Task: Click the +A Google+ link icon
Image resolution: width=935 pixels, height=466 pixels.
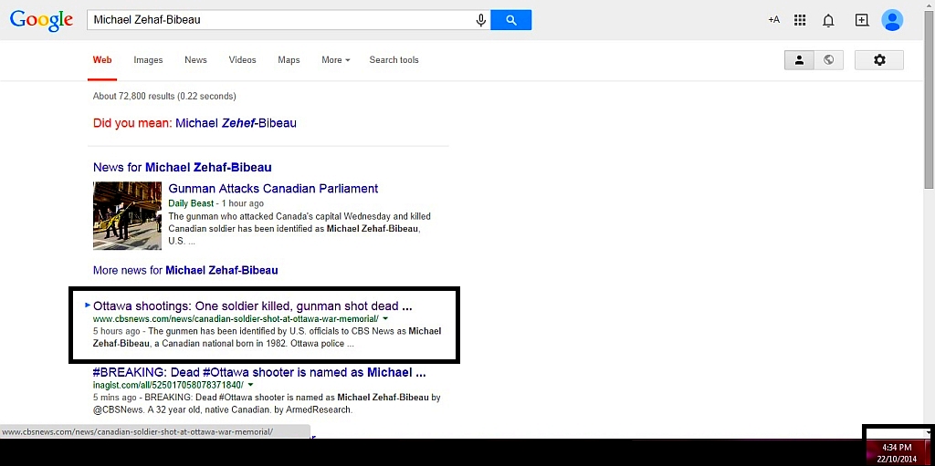Action: (x=773, y=20)
